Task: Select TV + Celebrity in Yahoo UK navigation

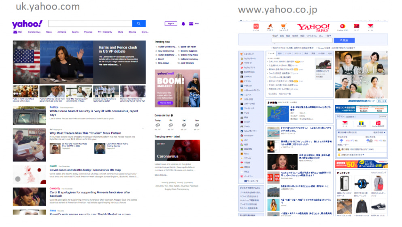Action: coord(105,32)
